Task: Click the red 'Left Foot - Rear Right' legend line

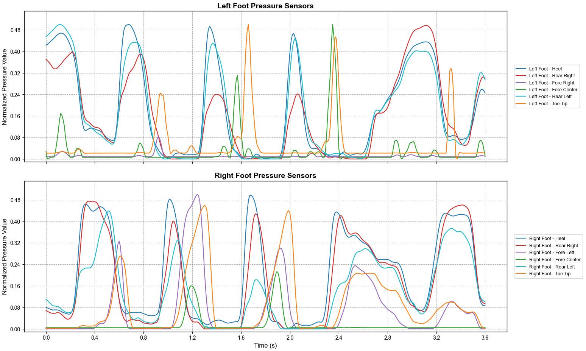Action: pos(521,76)
